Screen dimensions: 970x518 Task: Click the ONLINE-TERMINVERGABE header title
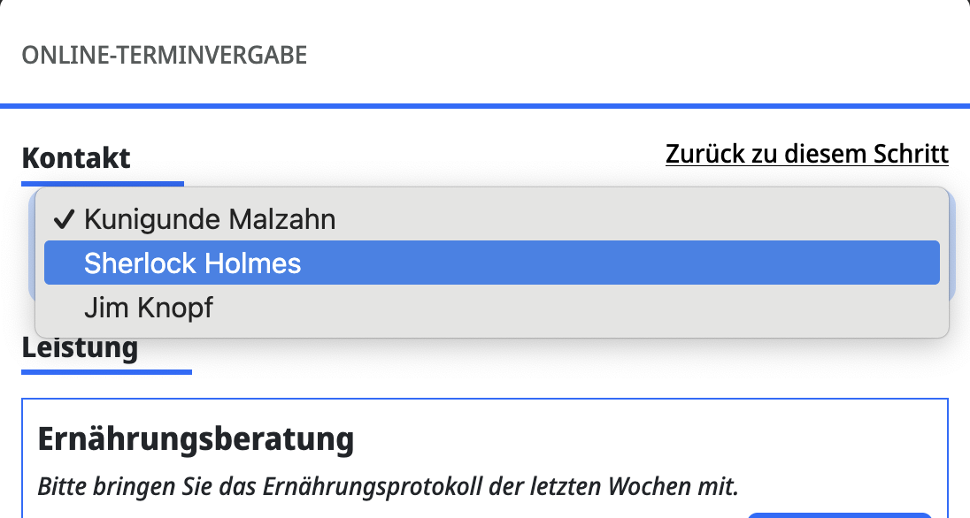tap(165, 56)
